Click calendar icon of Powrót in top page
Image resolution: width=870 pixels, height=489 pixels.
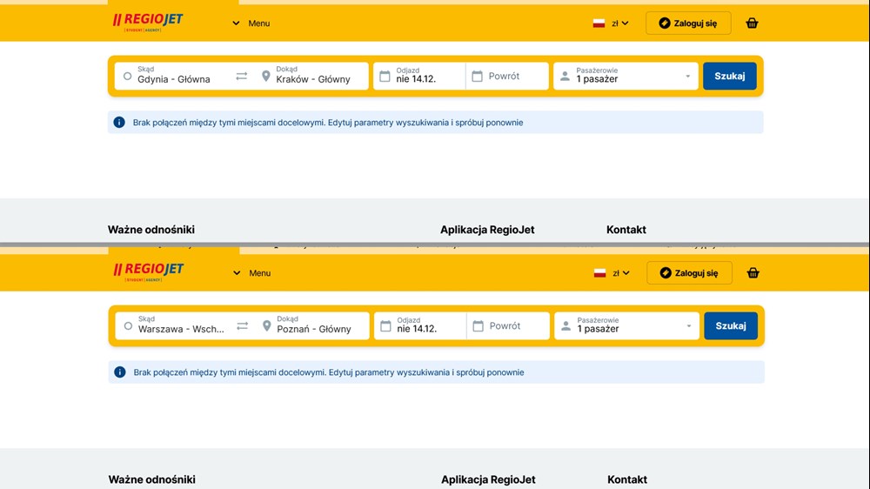coord(477,77)
